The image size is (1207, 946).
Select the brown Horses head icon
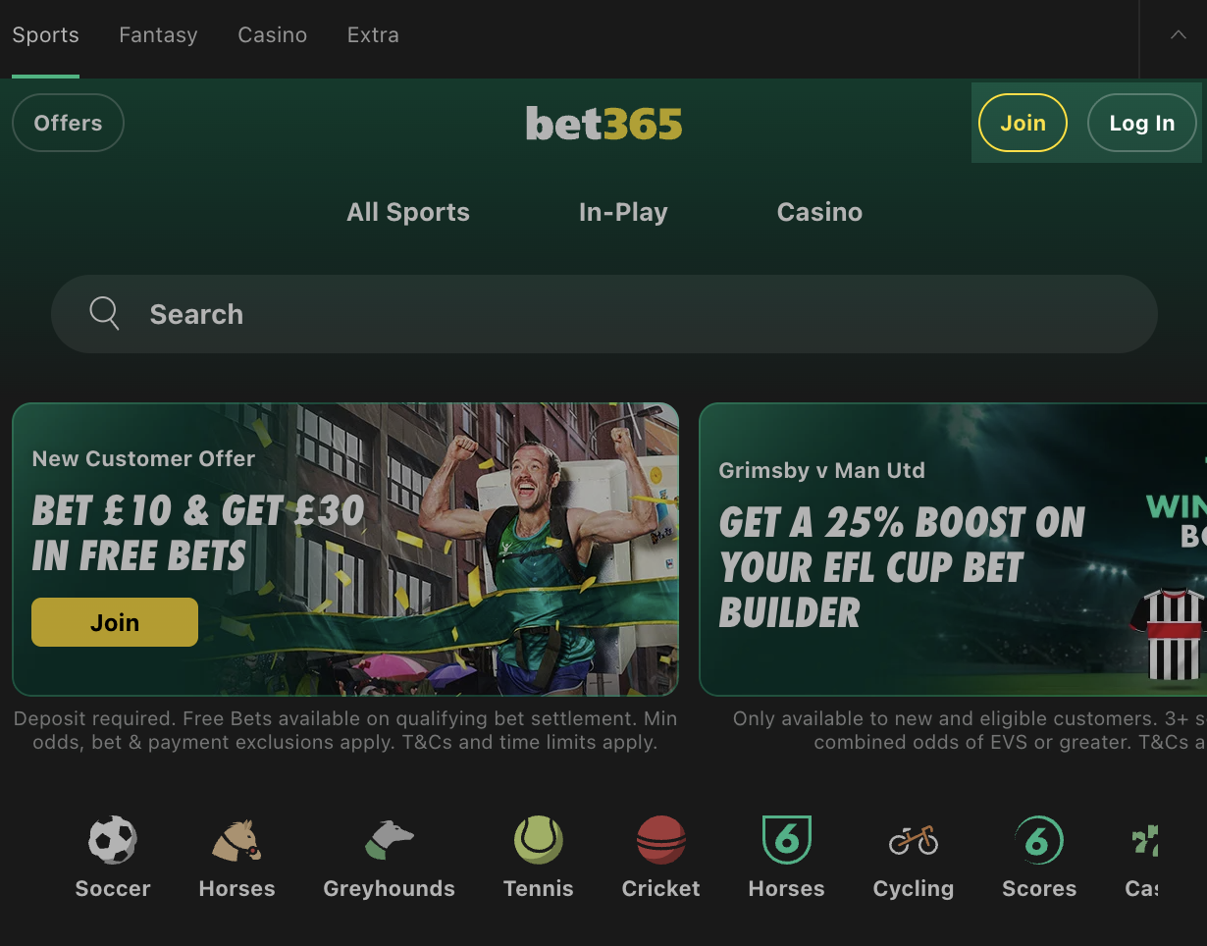tap(236, 840)
